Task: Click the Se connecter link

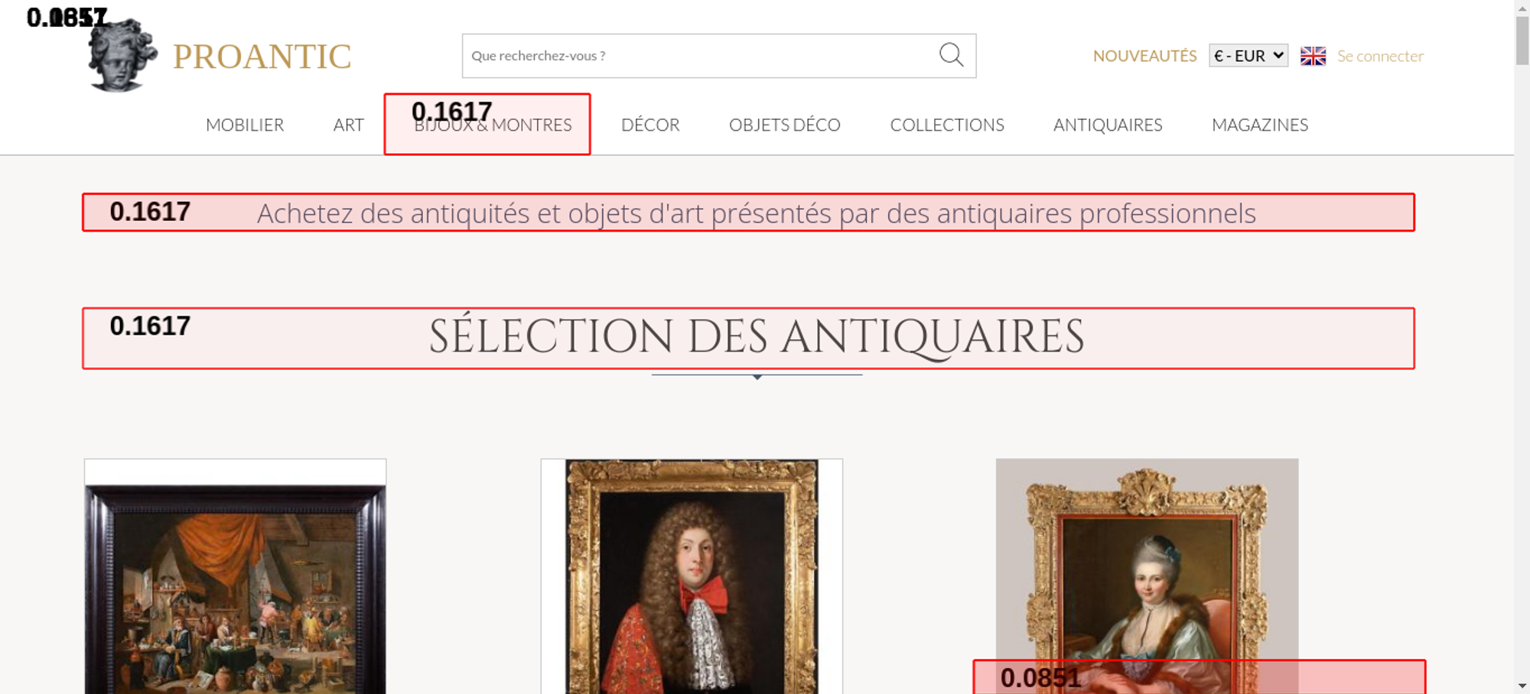Action: click(x=1380, y=56)
